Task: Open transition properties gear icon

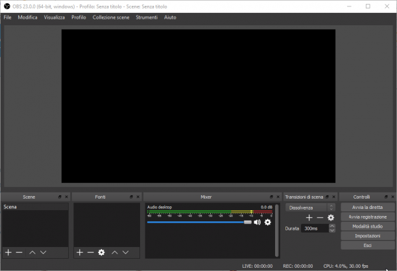Action: [331, 217]
